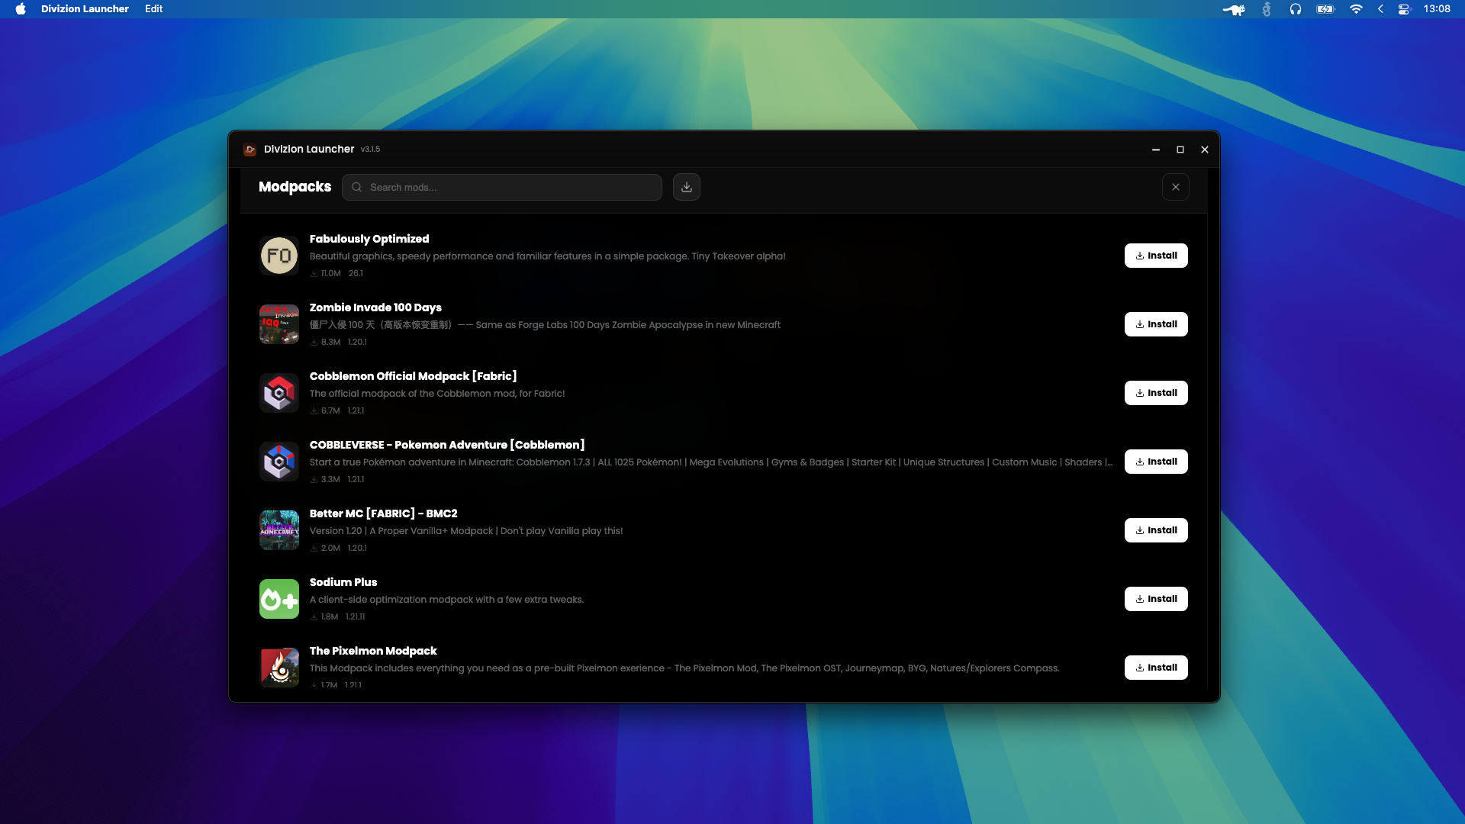This screenshot has height=824, width=1465.
Task: Check the battery charging status icon
Action: tap(1325, 9)
